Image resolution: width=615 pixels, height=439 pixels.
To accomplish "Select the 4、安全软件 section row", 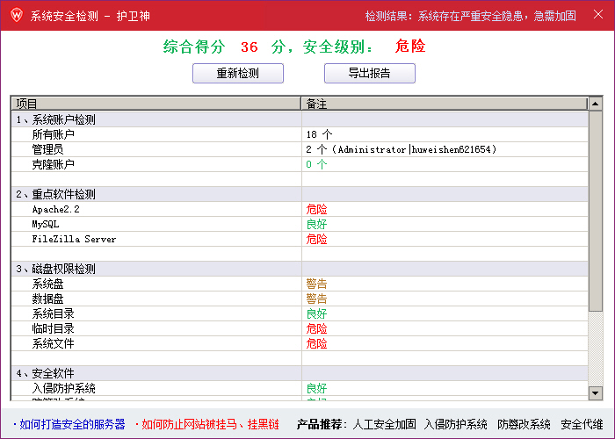I will pos(300,373).
